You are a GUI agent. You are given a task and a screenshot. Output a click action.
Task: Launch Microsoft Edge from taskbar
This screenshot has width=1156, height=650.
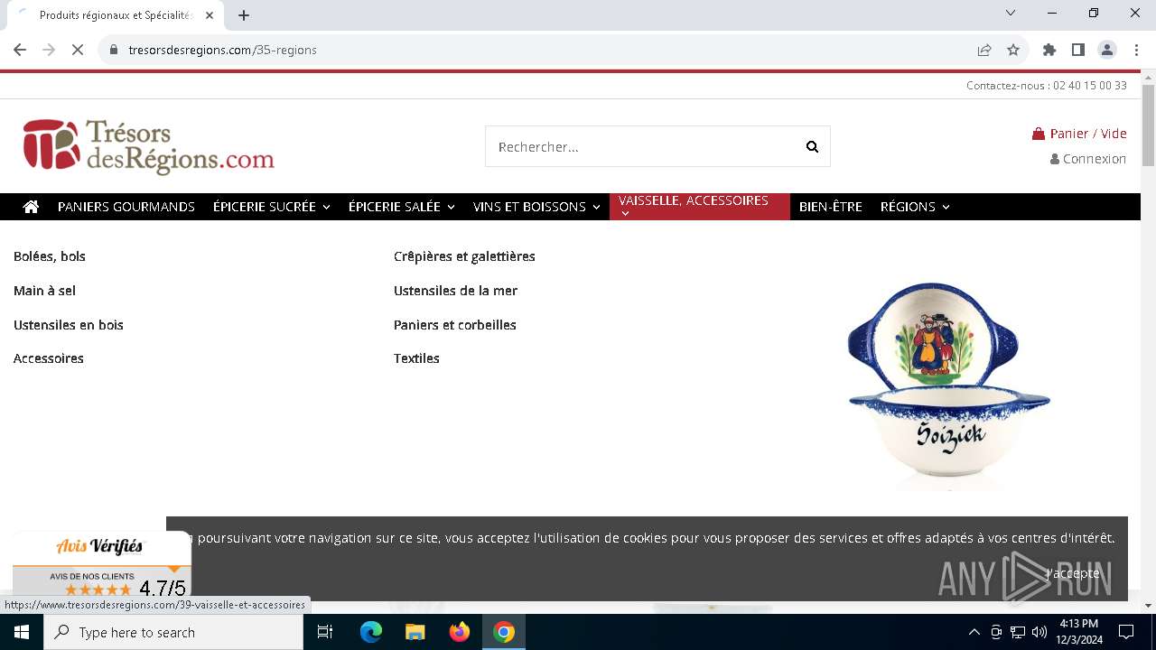point(371,632)
